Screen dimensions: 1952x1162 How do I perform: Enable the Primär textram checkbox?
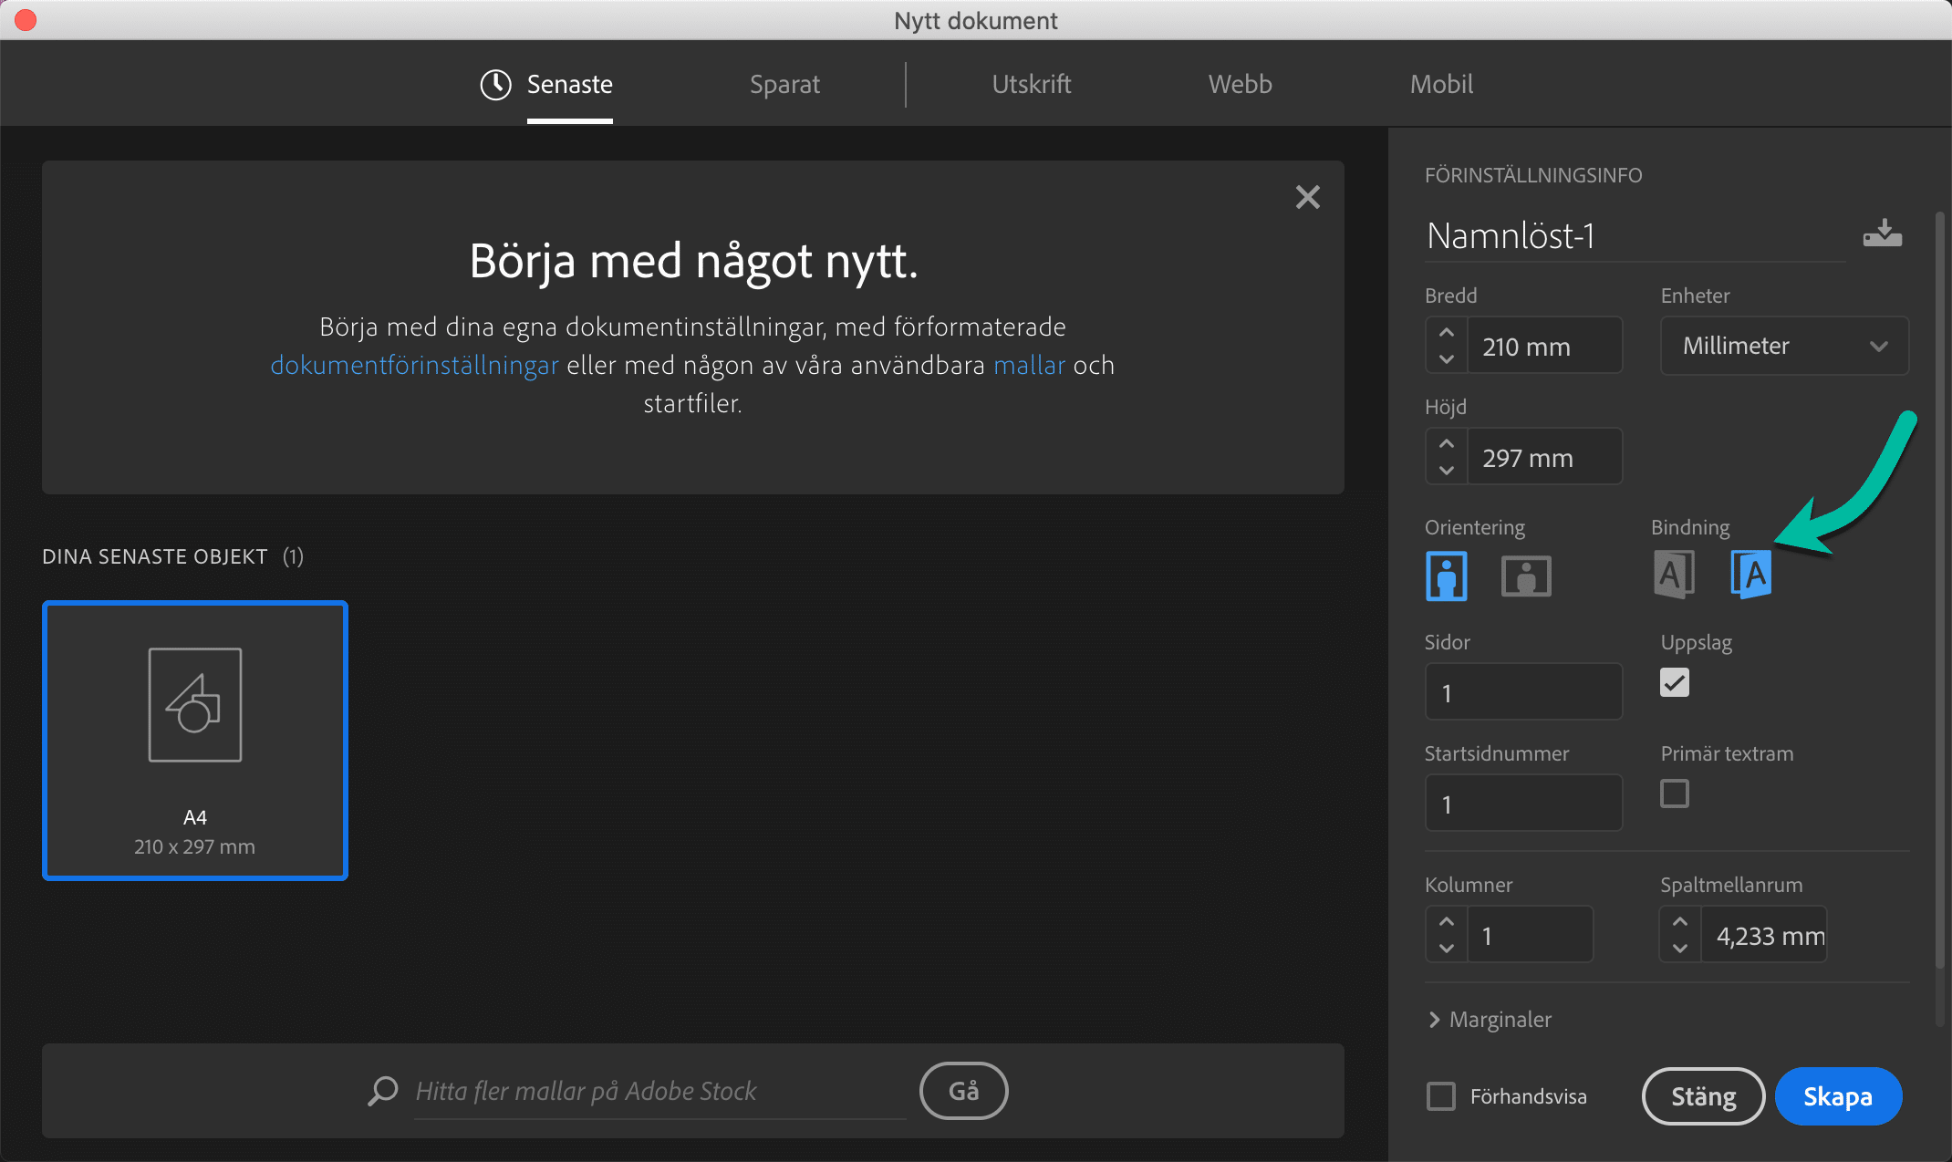(x=1675, y=794)
